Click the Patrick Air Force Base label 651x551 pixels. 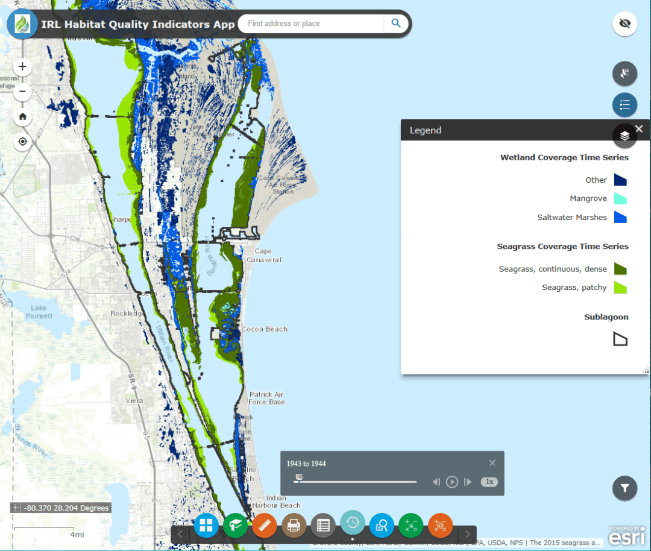pos(266,398)
